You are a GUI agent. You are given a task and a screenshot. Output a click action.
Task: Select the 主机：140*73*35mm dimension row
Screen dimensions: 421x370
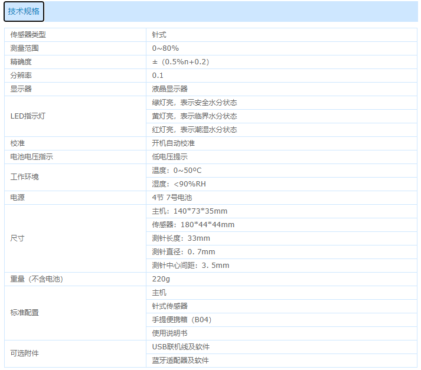click(189, 211)
